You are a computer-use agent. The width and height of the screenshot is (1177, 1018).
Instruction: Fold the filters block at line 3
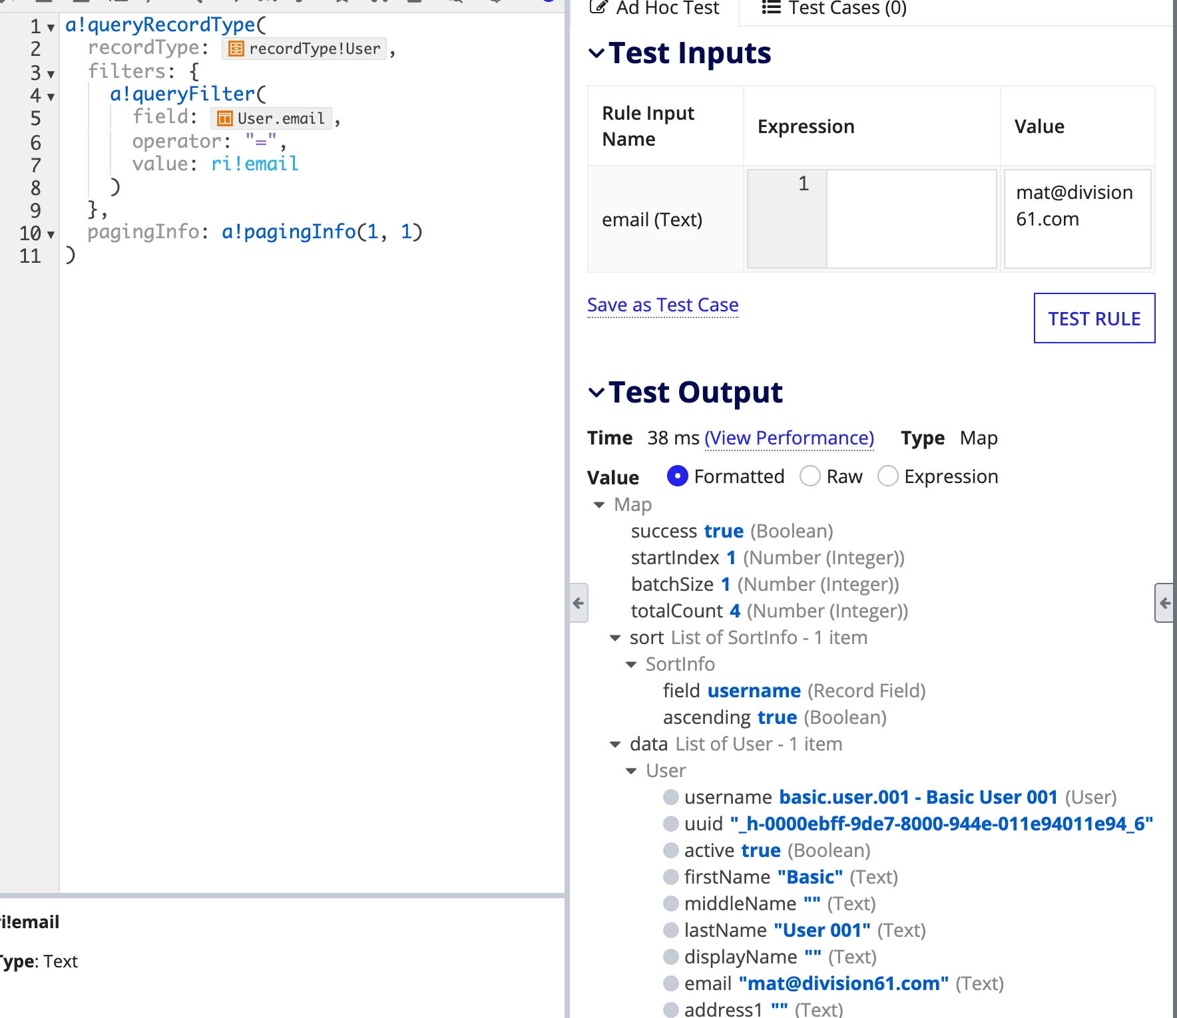51,74
